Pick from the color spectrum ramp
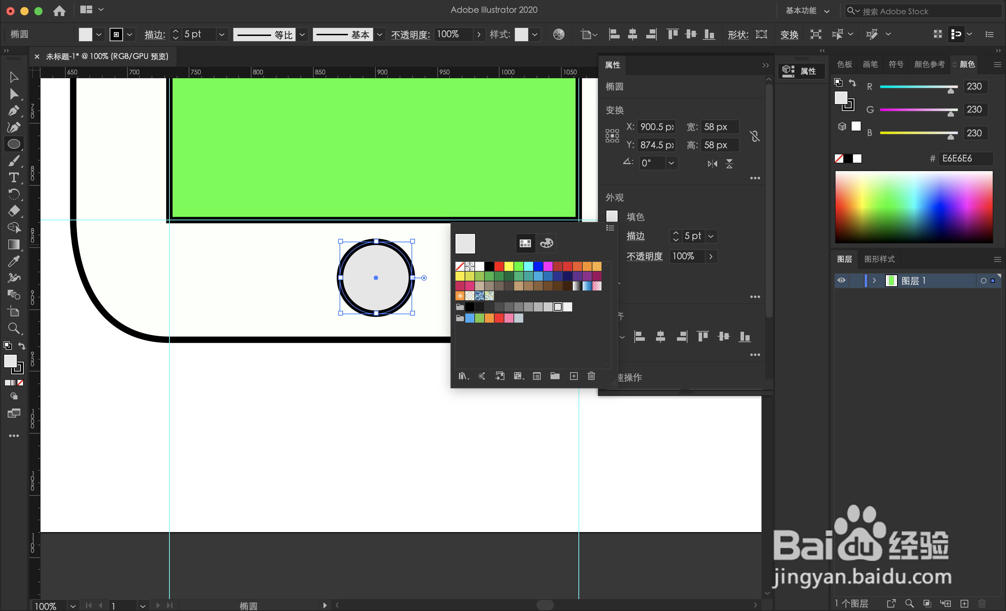This screenshot has width=1006, height=611. pyautogui.click(x=914, y=207)
